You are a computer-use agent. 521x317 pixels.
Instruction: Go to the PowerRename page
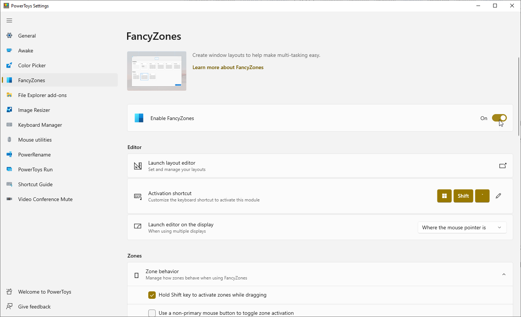pos(60,155)
